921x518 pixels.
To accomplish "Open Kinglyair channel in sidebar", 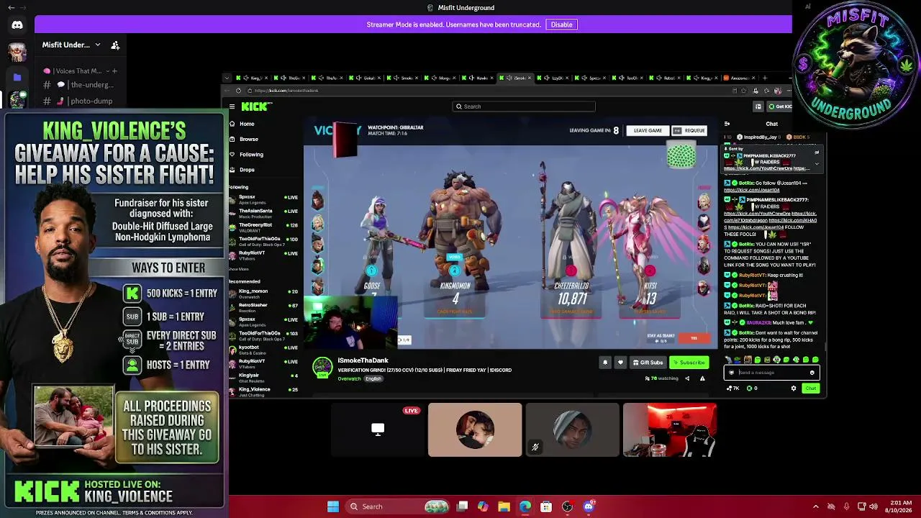I will point(263,377).
